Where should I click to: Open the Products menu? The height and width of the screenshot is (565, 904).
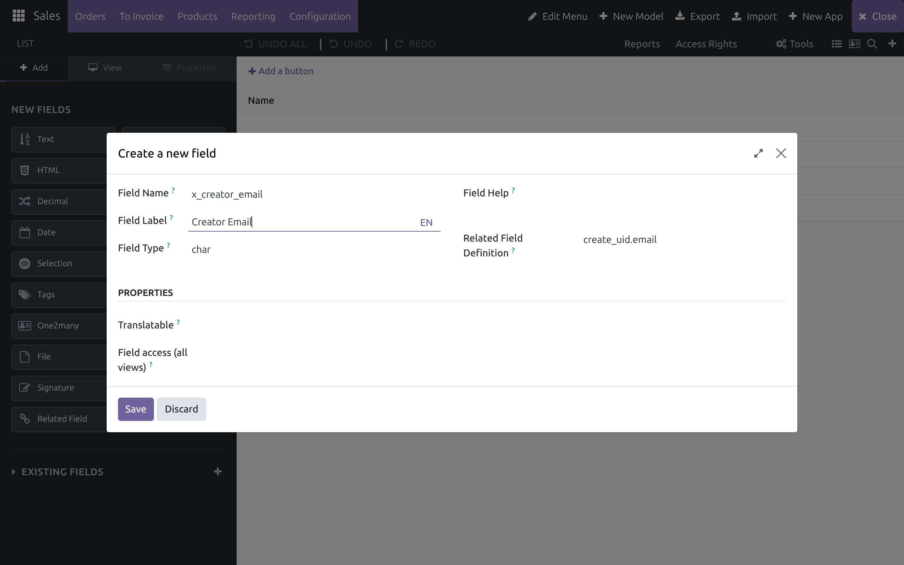click(x=197, y=16)
